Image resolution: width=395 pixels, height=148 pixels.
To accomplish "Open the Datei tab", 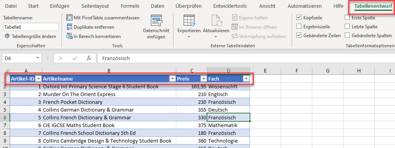I will pos(11,6).
